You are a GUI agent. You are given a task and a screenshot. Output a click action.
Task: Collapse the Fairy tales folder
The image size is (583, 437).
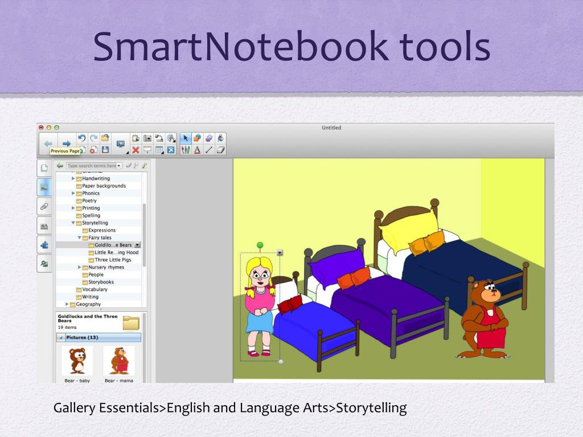point(79,237)
